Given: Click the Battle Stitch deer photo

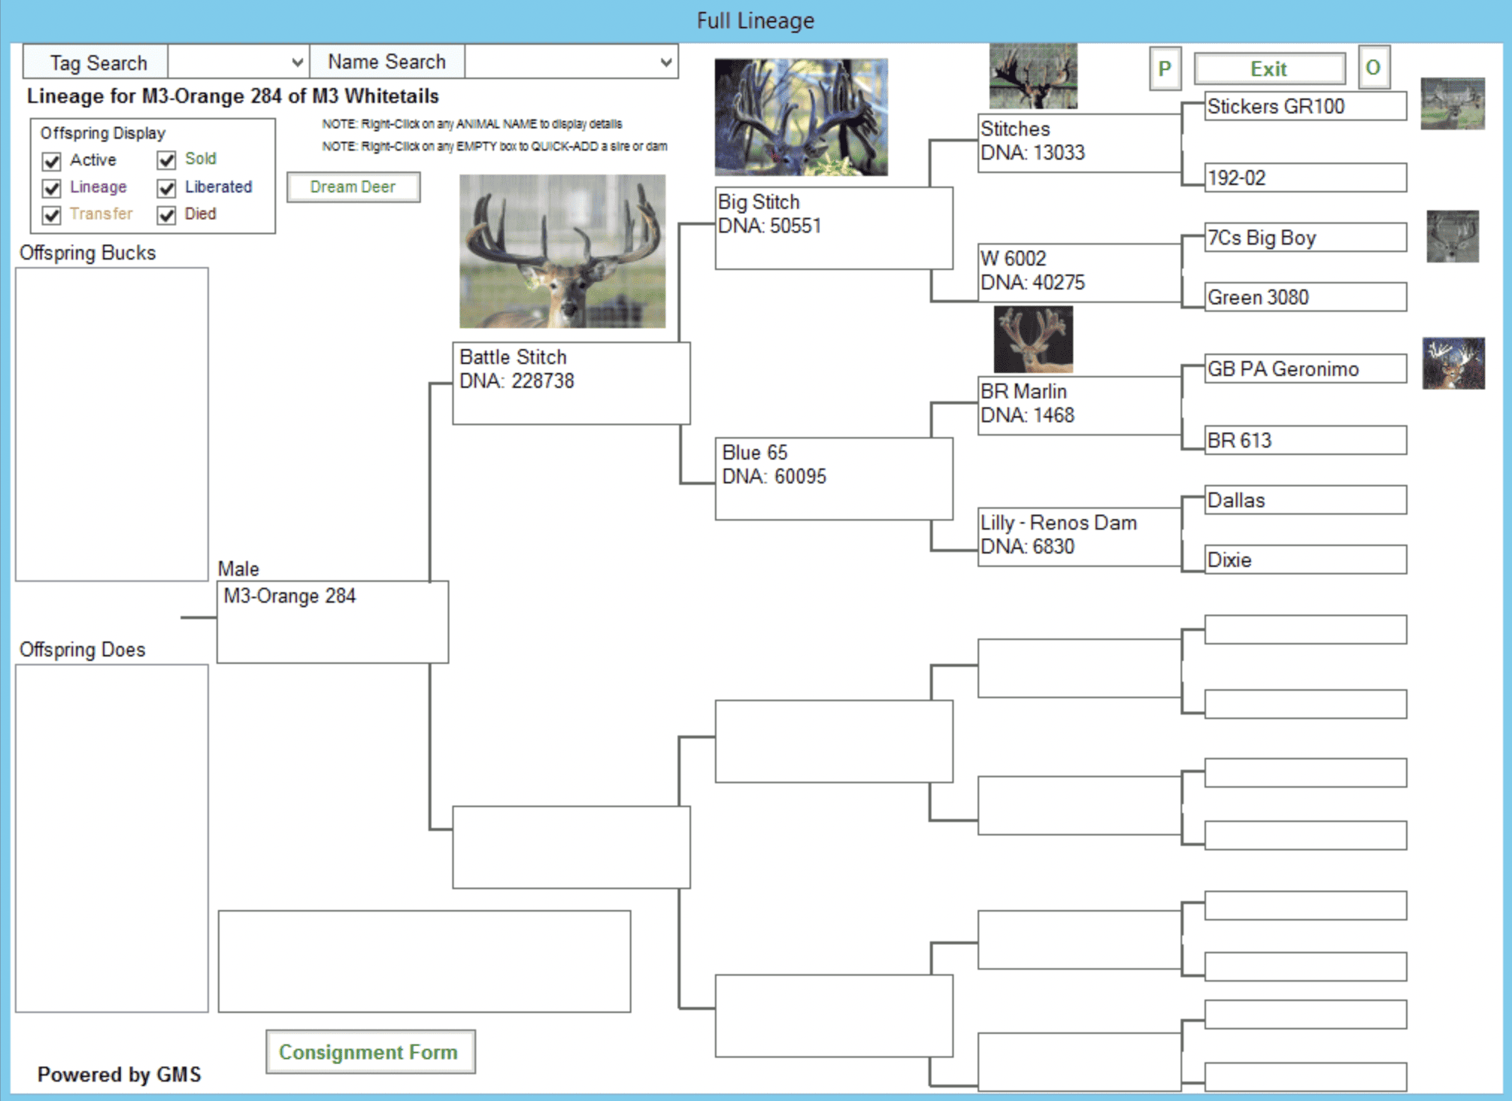Looking at the screenshot, I should tap(562, 251).
